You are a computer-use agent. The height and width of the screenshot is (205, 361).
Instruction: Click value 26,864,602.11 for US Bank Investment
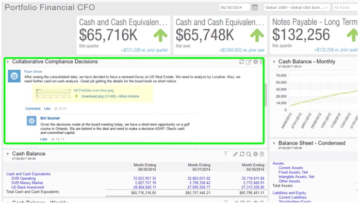(144, 187)
